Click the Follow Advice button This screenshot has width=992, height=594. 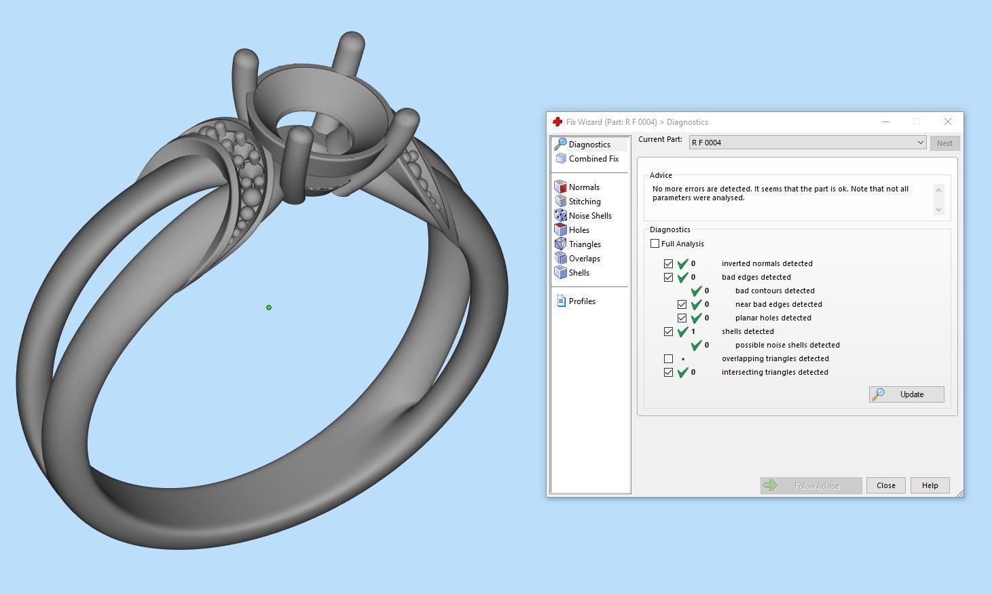[811, 485]
